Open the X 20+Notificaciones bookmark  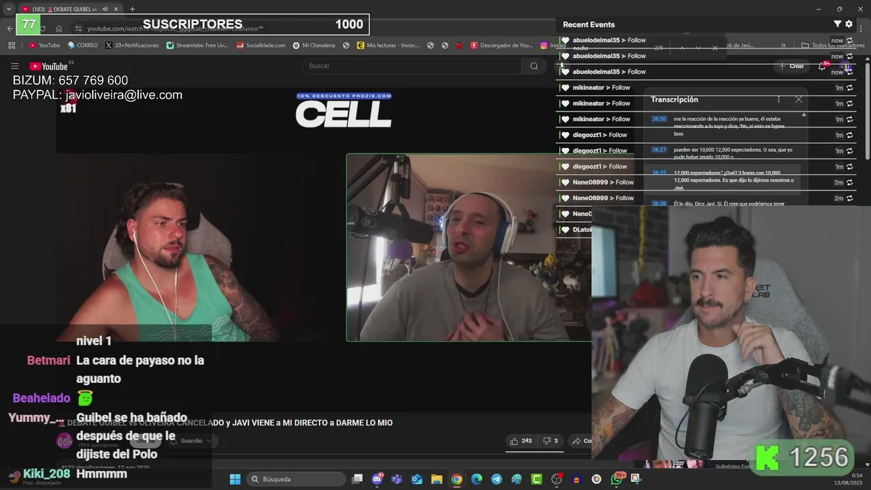[x=132, y=45]
